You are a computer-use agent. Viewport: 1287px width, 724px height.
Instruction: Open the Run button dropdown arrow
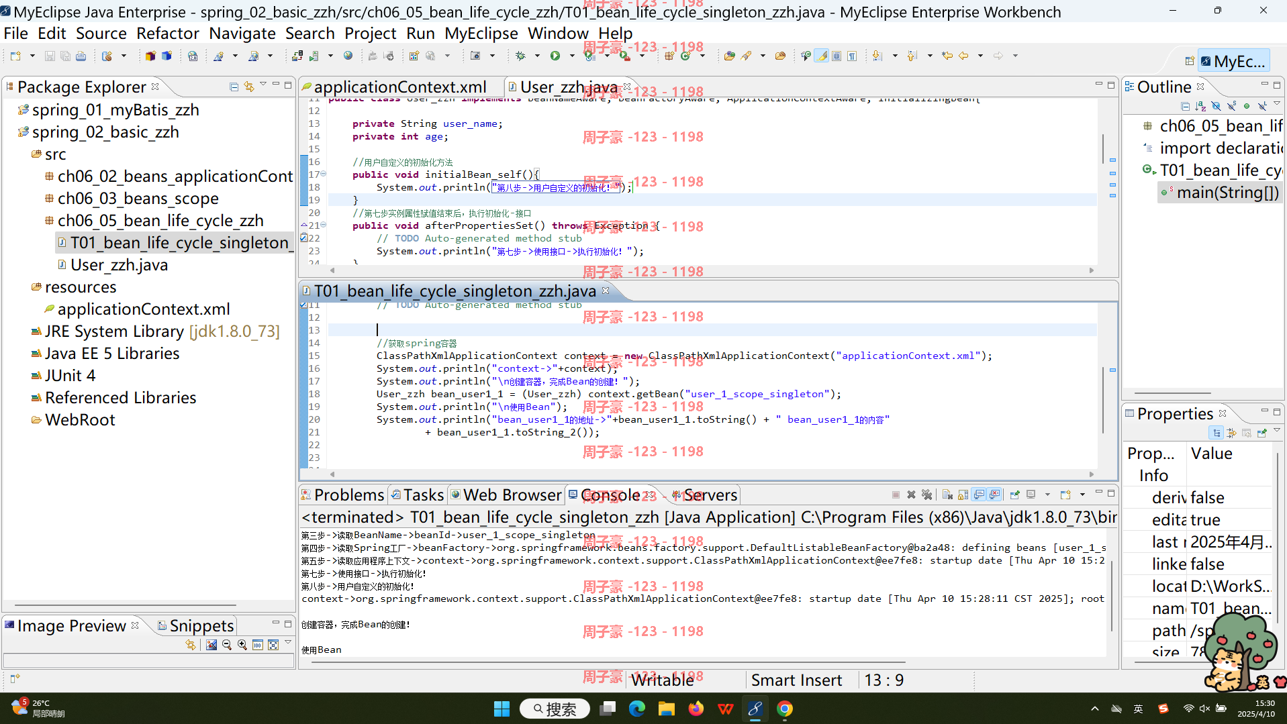click(571, 56)
